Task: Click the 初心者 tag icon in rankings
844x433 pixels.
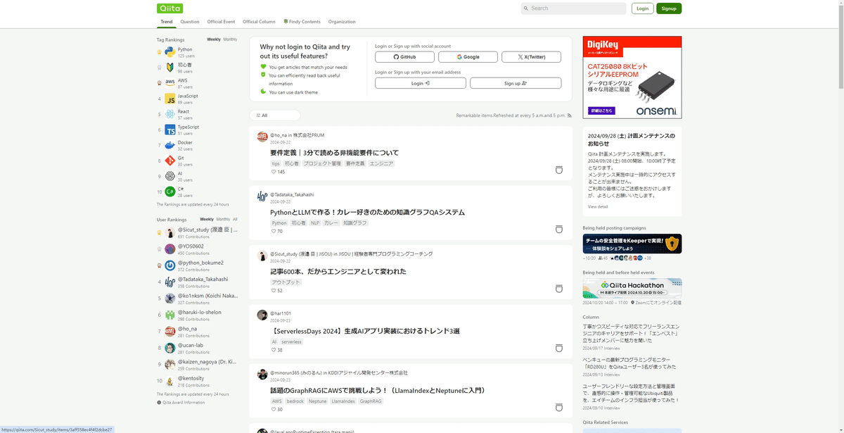Action: tap(170, 68)
